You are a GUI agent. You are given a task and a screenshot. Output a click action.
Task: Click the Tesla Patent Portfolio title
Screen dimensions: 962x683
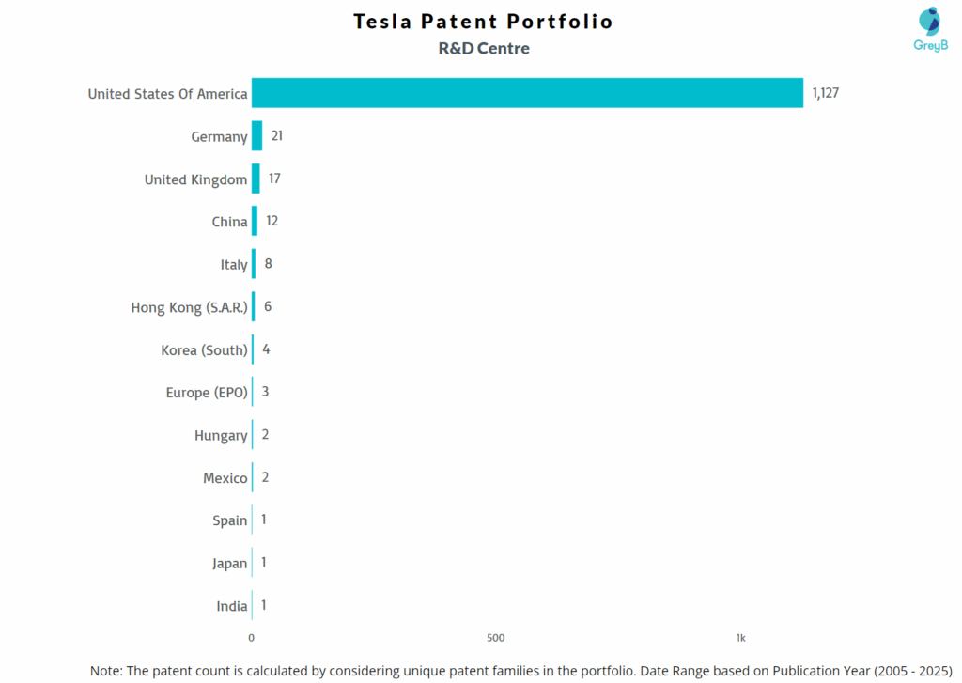pos(483,21)
